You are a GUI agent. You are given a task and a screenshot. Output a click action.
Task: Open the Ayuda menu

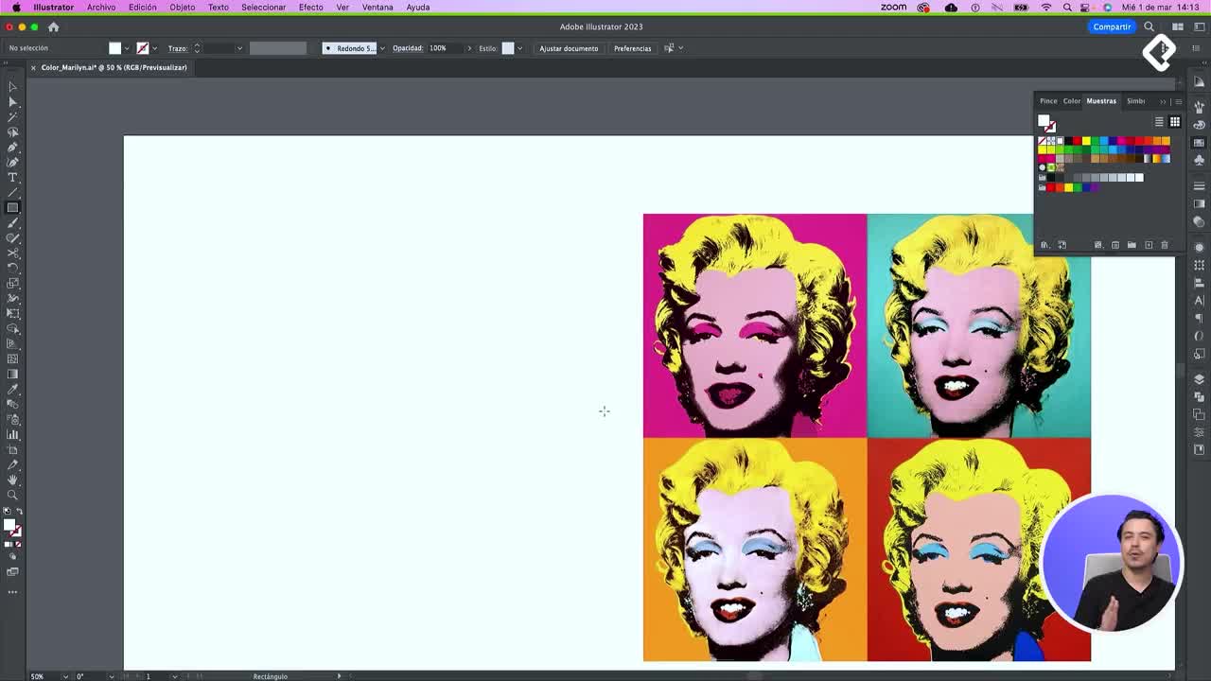click(417, 8)
